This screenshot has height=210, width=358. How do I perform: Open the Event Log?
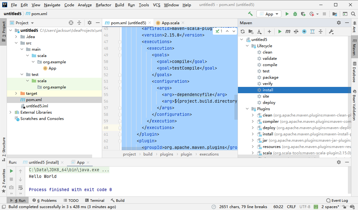(337, 200)
